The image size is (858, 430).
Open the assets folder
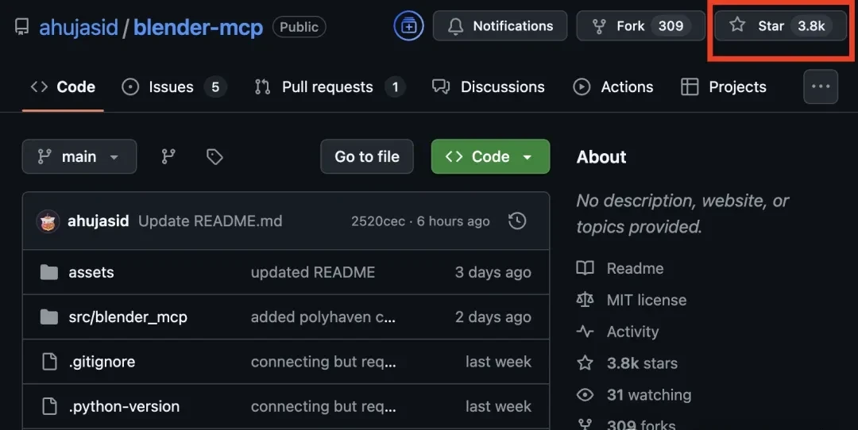pos(91,272)
